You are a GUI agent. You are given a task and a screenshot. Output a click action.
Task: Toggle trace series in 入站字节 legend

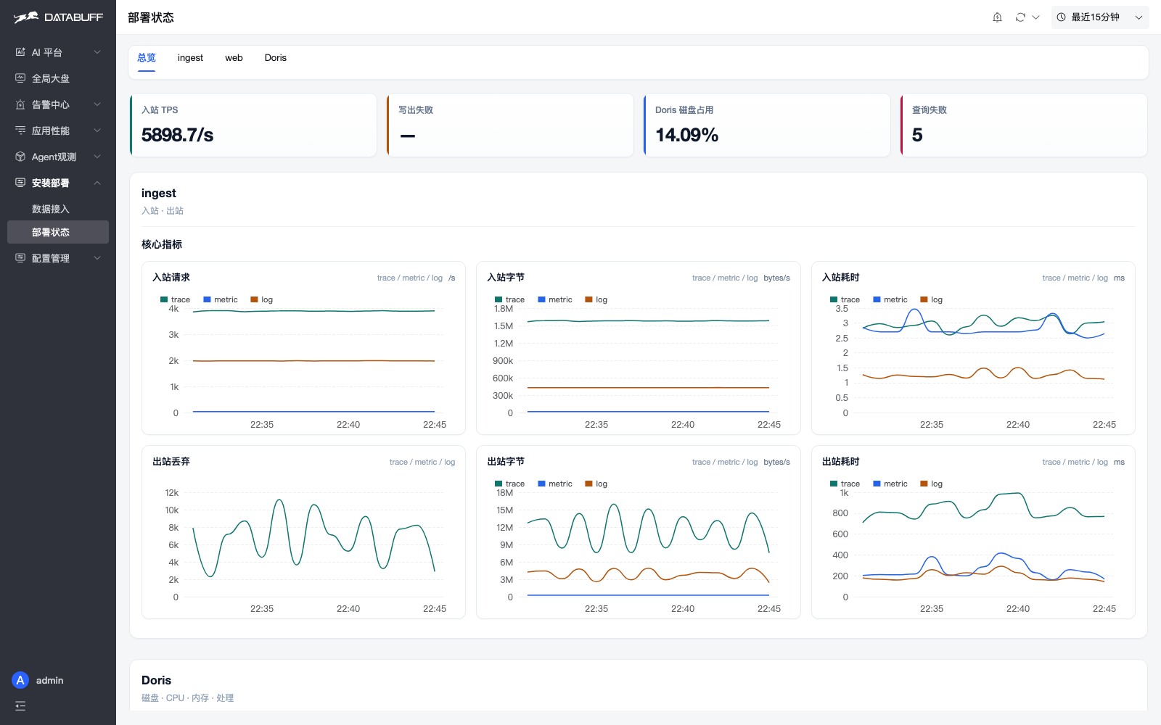tap(509, 299)
